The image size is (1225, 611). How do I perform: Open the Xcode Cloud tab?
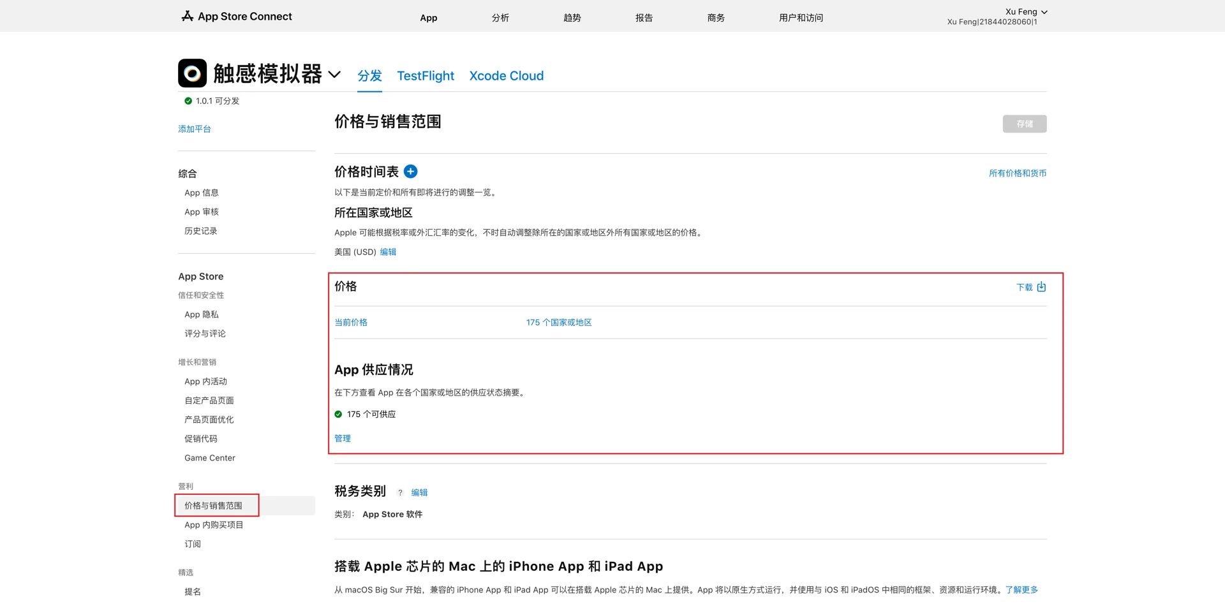506,76
